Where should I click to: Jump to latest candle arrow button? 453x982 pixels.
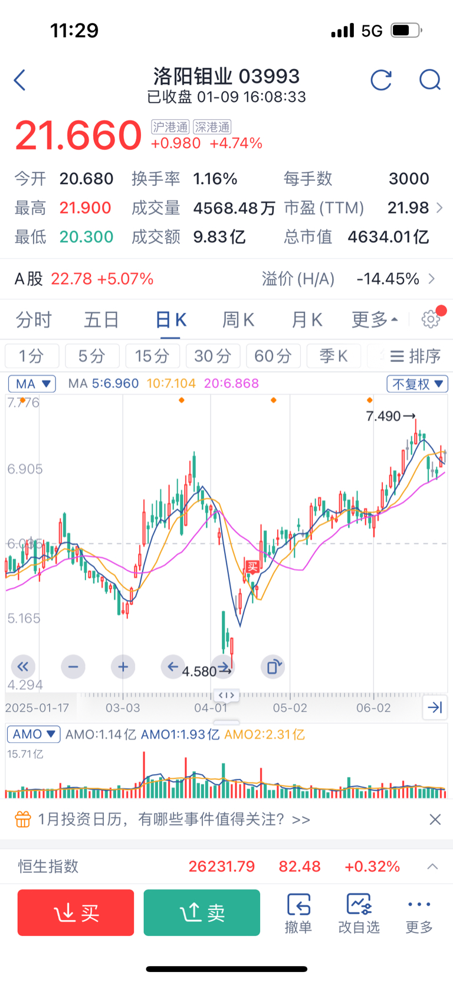[x=435, y=707]
